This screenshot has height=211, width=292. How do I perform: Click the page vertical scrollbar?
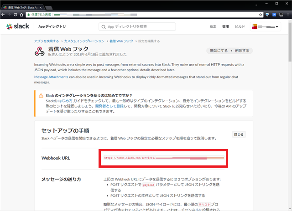pyautogui.click(x=290, y=42)
